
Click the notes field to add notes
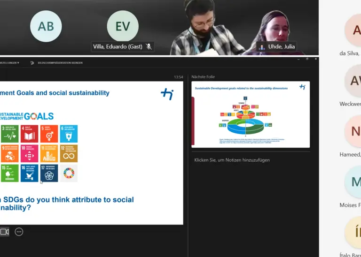click(232, 160)
